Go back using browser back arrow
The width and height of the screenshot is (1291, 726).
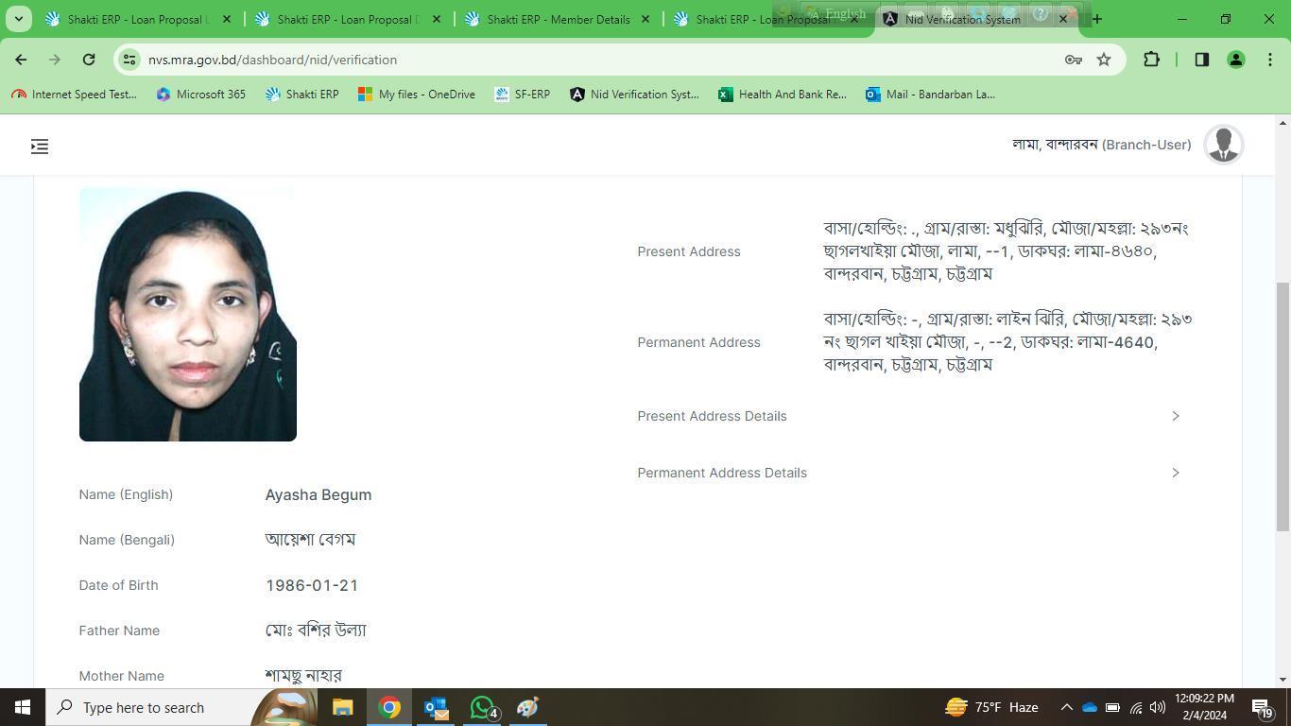point(21,60)
